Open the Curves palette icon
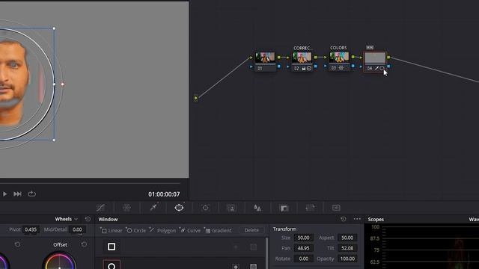This screenshot has width=479, height=269. click(x=100, y=208)
